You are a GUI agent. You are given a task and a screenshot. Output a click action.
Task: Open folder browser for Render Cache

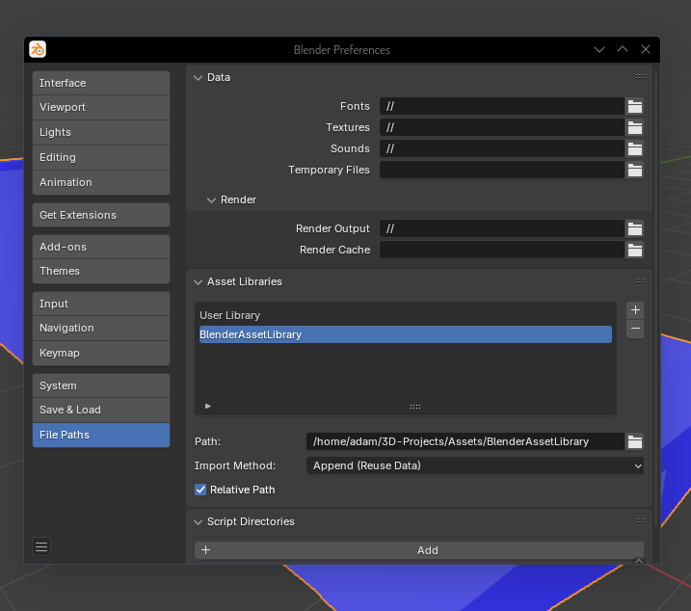(634, 250)
